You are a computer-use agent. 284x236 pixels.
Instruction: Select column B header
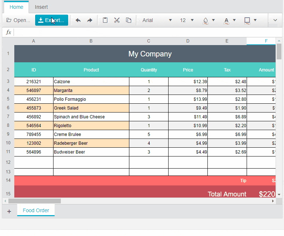[x=91, y=41]
